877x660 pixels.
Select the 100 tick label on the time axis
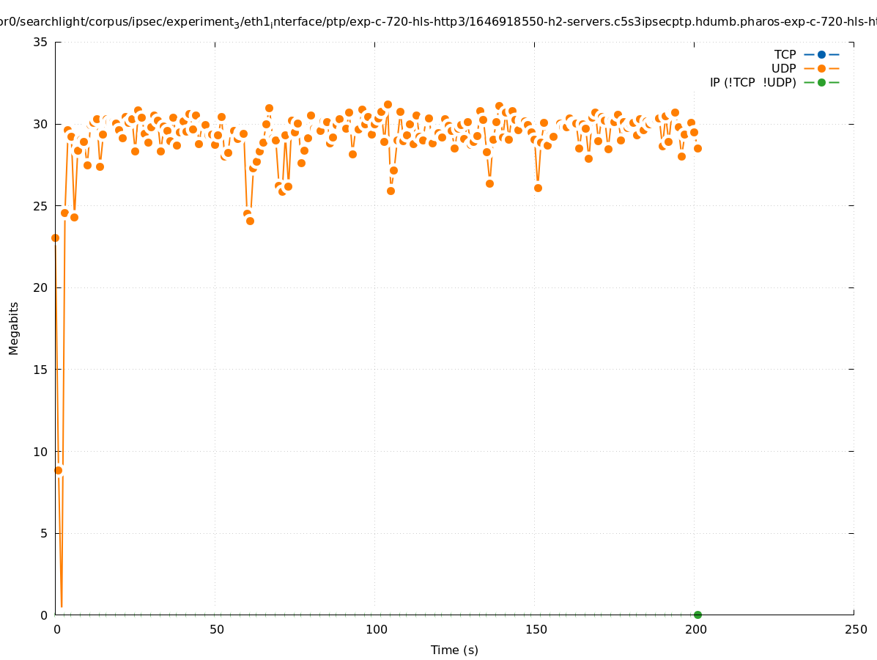[x=376, y=629]
